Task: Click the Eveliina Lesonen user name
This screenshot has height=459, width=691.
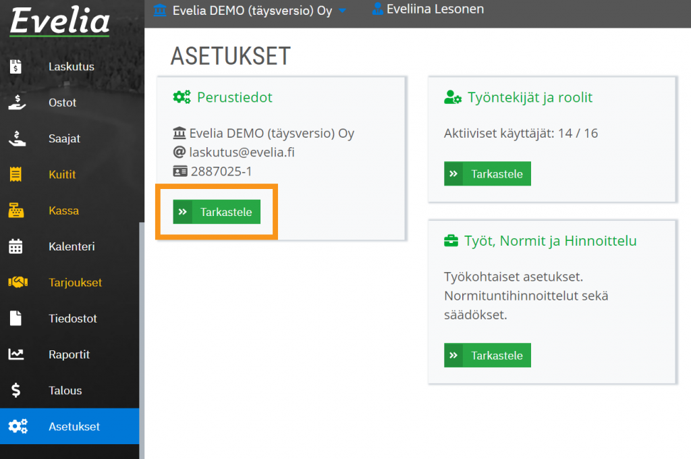Action: pyautogui.click(x=435, y=9)
